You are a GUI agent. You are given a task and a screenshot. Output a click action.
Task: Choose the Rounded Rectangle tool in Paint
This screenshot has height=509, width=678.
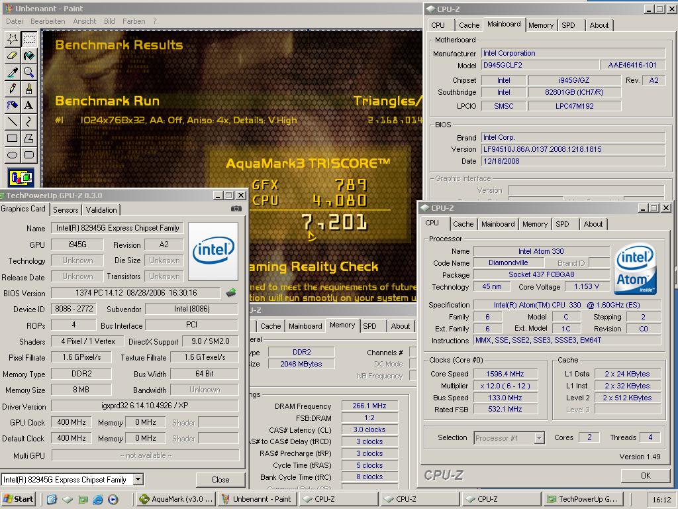29,154
